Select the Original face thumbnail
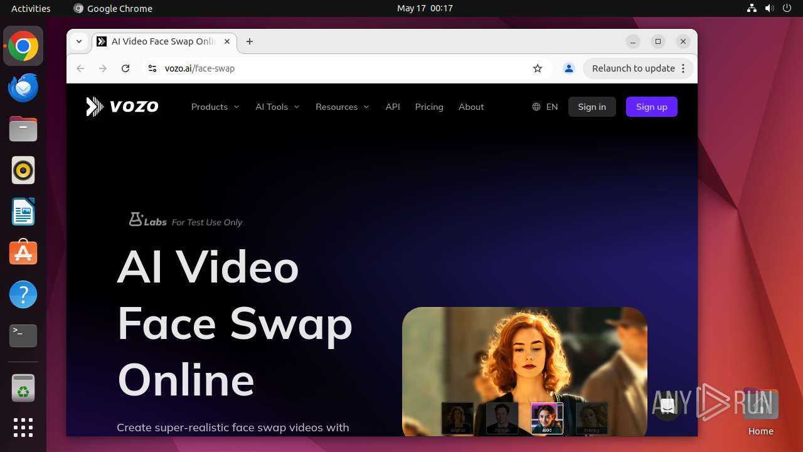The image size is (803, 452). point(458,418)
